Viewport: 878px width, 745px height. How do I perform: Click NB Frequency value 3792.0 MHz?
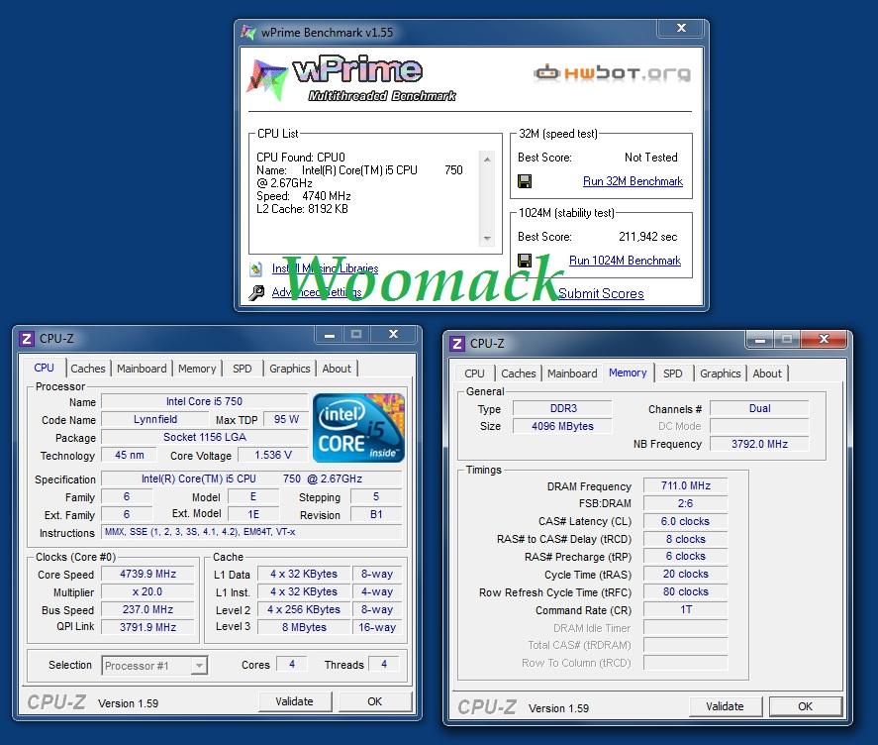tap(759, 444)
